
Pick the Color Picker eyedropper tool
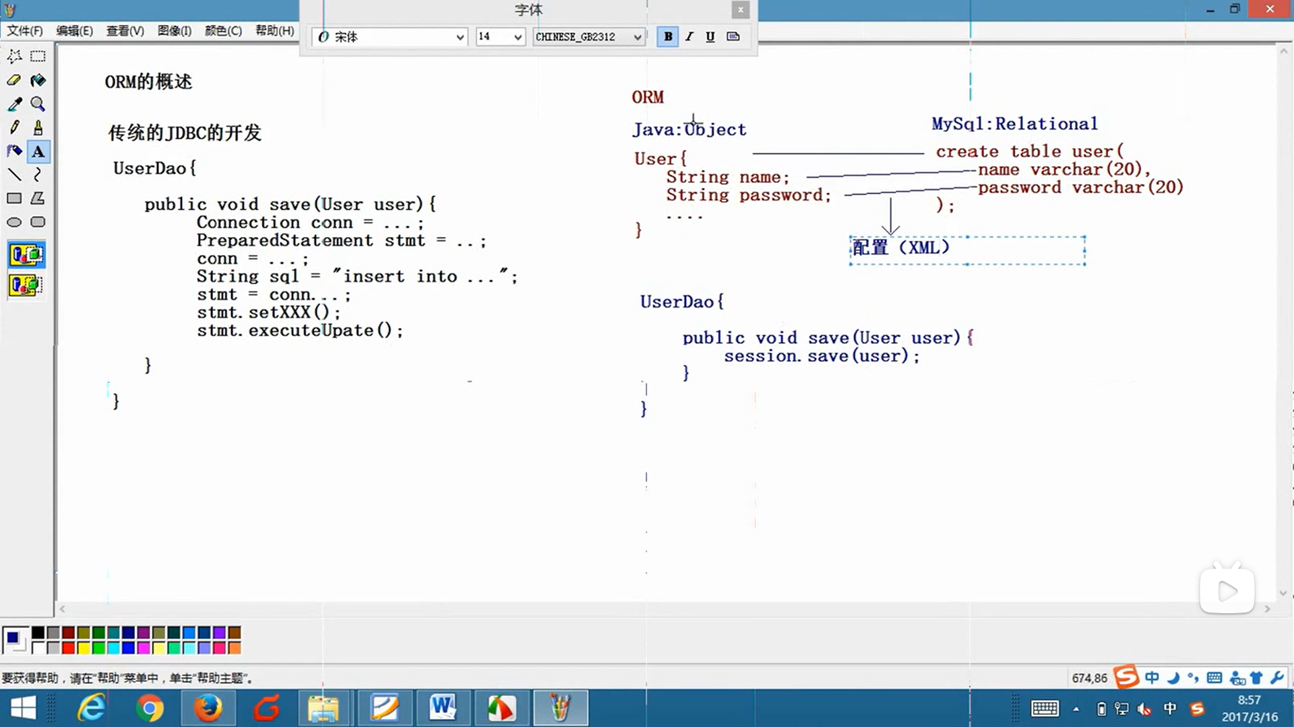pos(14,104)
